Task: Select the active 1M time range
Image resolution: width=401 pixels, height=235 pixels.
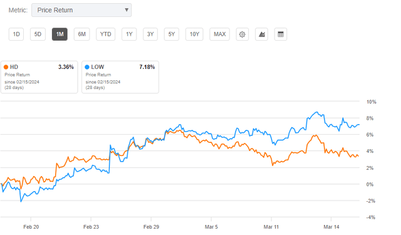Action: coord(60,34)
